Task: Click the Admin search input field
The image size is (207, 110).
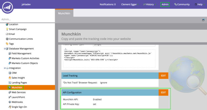Action: 27,19
